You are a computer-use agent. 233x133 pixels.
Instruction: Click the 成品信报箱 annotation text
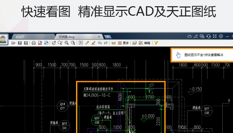tap(103, 107)
